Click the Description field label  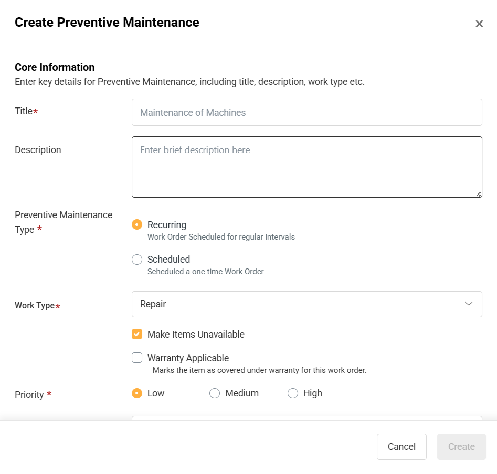click(38, 150)
